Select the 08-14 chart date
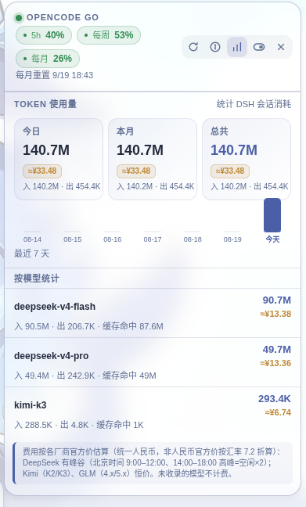Image resolution: width=306 pixels, height=507 pixels. pos(32,239)
